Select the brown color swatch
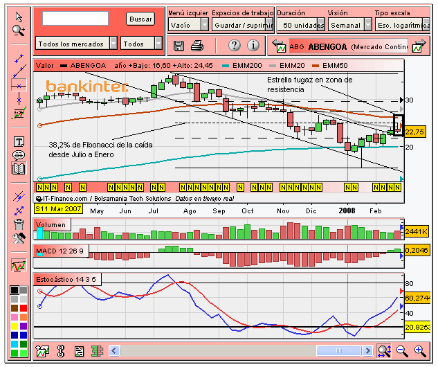 click(15, 307)
